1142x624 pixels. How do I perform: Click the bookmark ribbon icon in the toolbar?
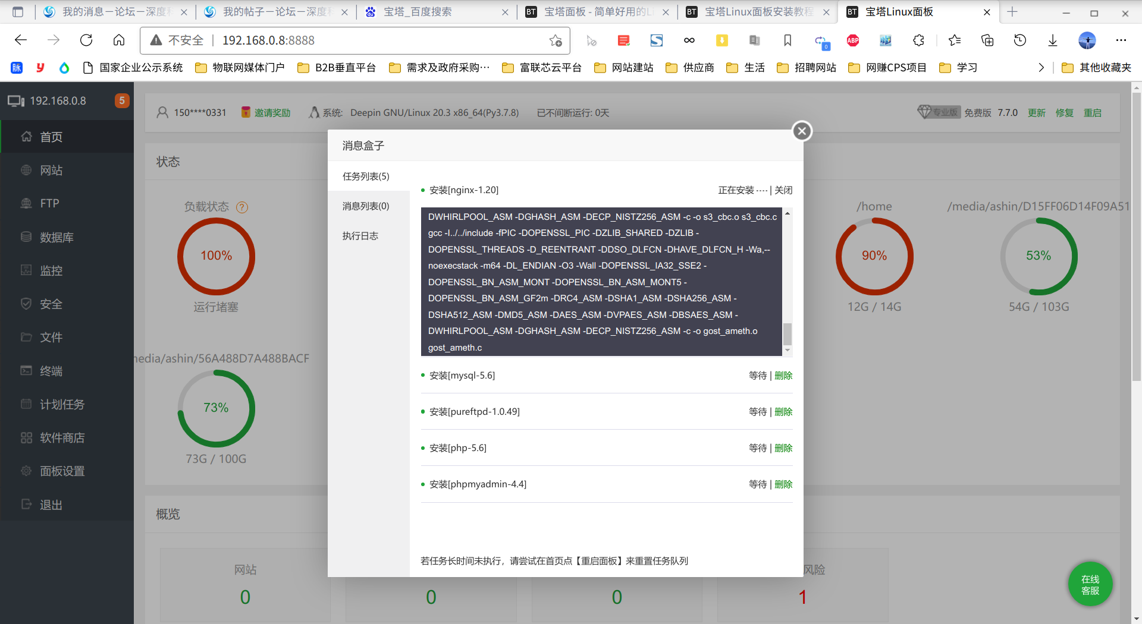coord(788,40)
